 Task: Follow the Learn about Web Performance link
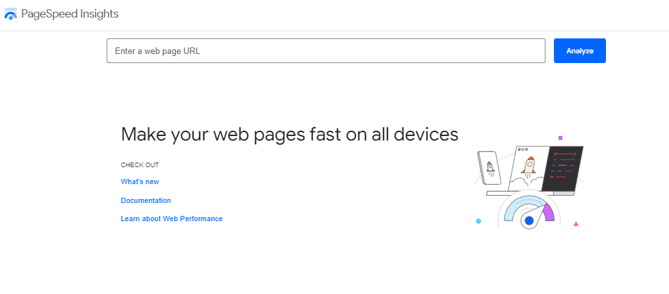[172, 219]
